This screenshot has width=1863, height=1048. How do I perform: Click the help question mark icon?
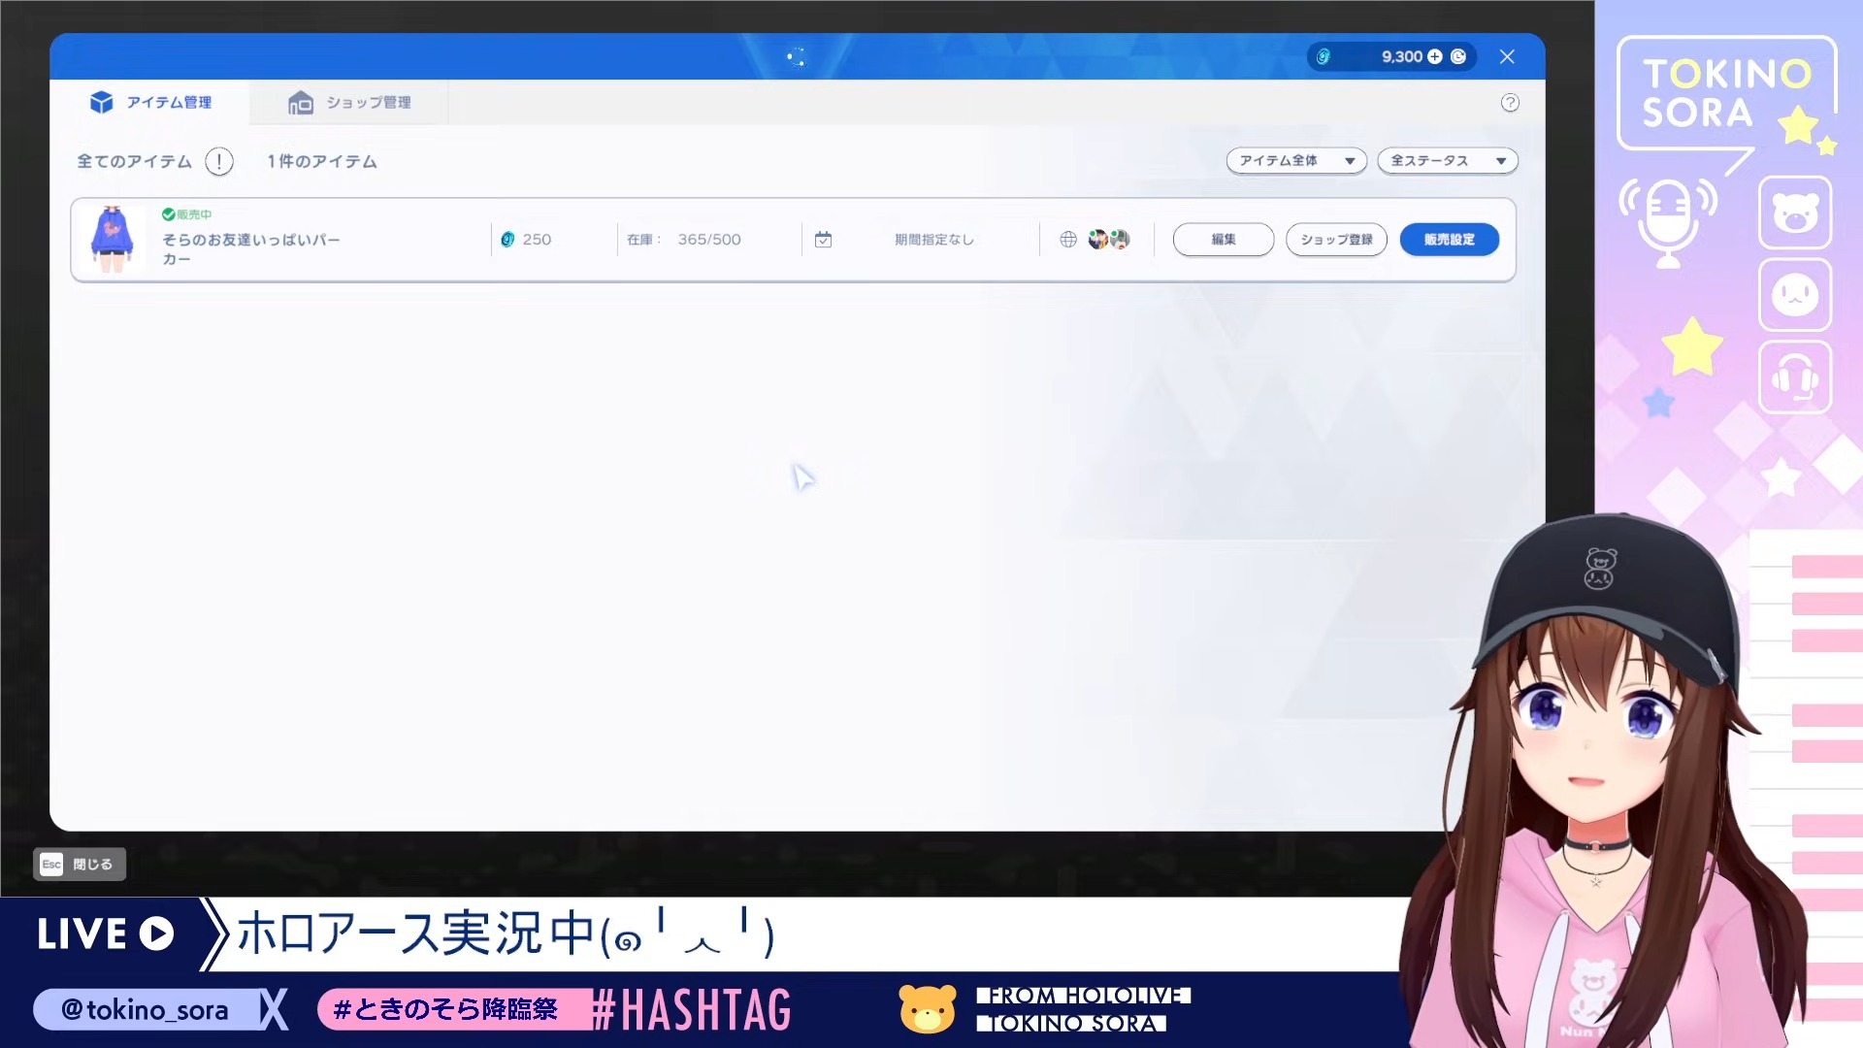click(1510, 103)
